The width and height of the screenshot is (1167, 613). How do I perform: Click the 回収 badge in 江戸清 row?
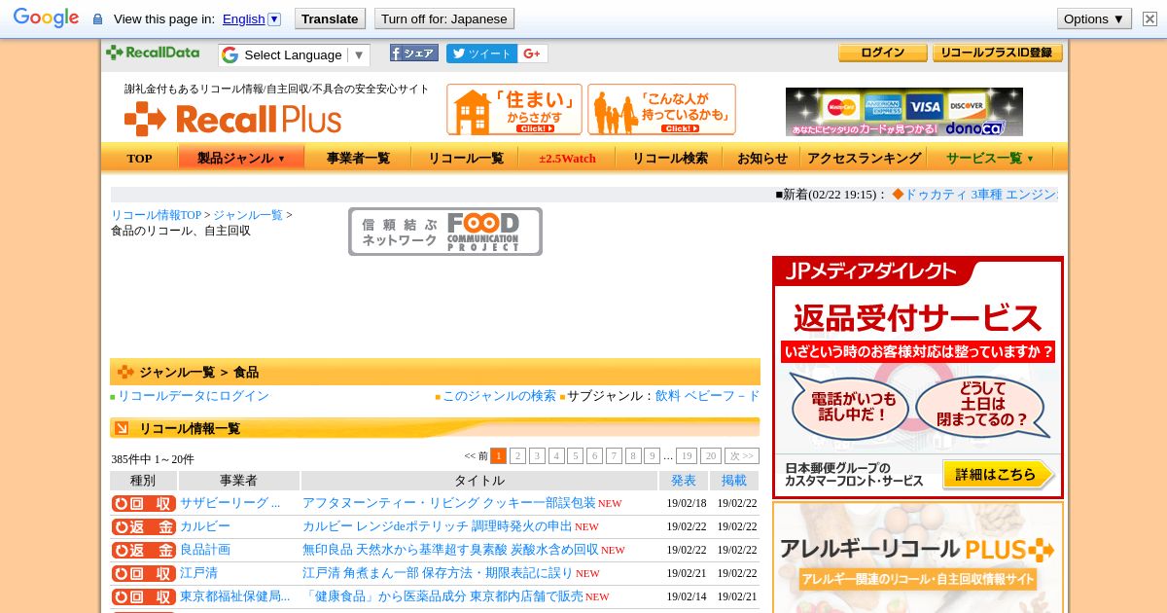143,573
